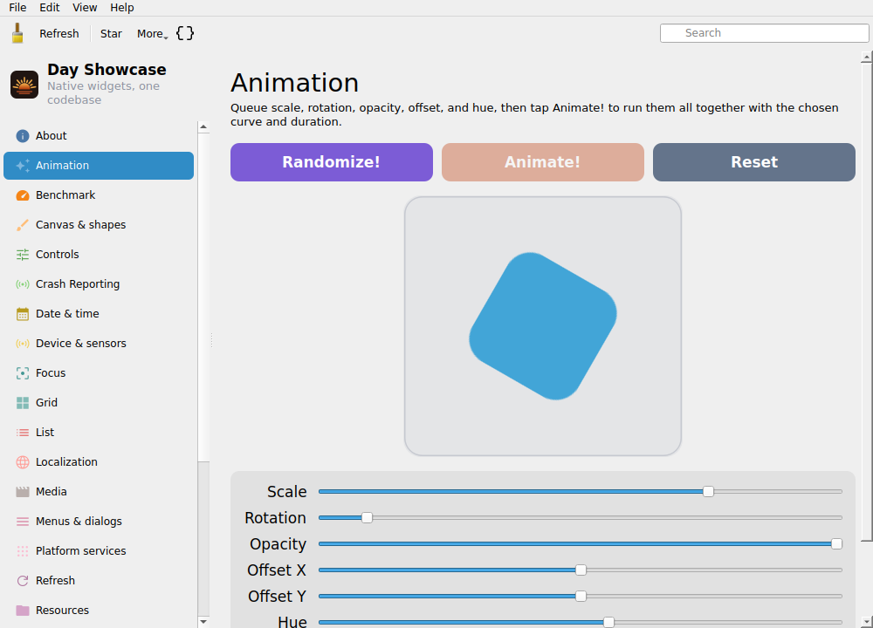
Task: Click the Device & sensors signal icon
Action: [23, 343]
